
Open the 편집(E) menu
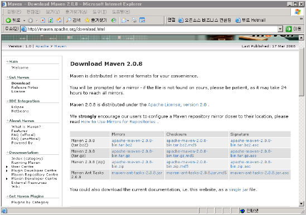click(33, 12)
